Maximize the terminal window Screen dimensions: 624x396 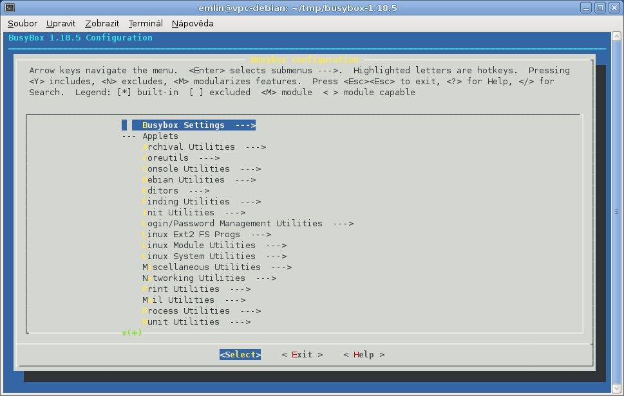tap(600, 8)
